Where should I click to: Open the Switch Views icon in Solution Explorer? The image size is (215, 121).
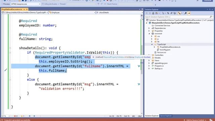[157, 13]
